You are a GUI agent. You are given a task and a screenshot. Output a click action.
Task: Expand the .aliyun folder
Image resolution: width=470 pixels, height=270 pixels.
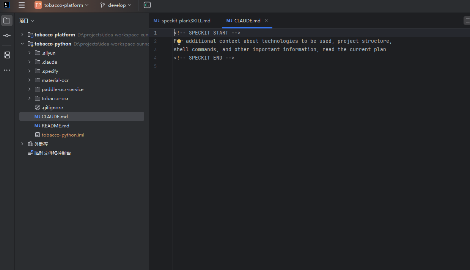(x=30, y=53)
